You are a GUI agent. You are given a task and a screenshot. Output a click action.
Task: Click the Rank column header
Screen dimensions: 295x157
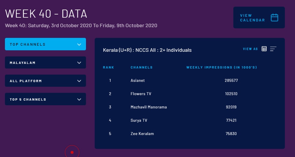(109, 67)
